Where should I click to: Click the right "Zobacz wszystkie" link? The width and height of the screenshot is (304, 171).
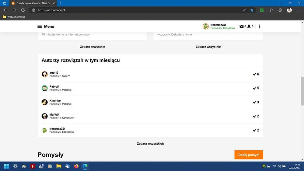click(208, 47)
